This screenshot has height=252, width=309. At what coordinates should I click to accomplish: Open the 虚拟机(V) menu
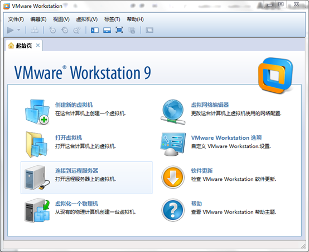[x=86, y=19]
